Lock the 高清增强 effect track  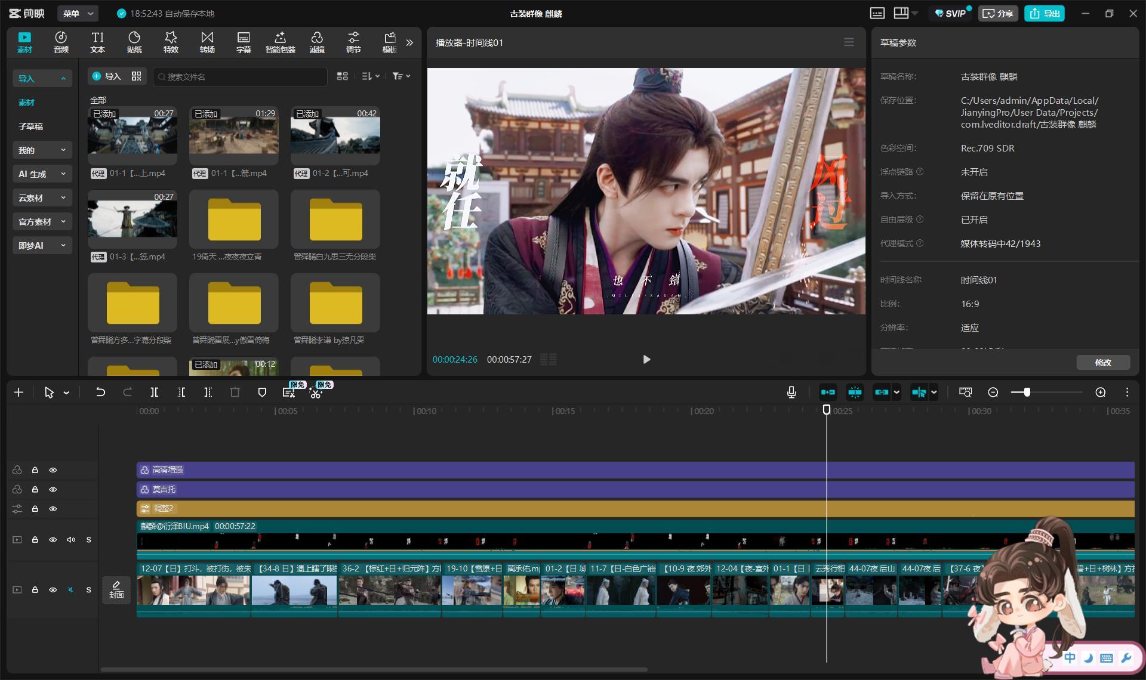(x=35, y=470)
